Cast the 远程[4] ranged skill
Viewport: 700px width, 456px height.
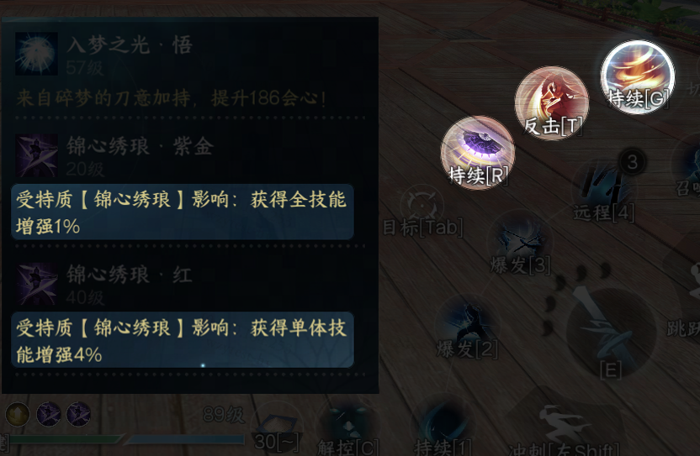click(604, 191)
